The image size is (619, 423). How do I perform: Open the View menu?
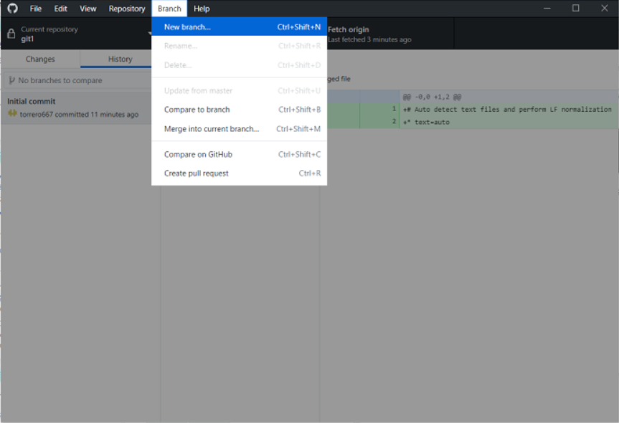point(88,9)
